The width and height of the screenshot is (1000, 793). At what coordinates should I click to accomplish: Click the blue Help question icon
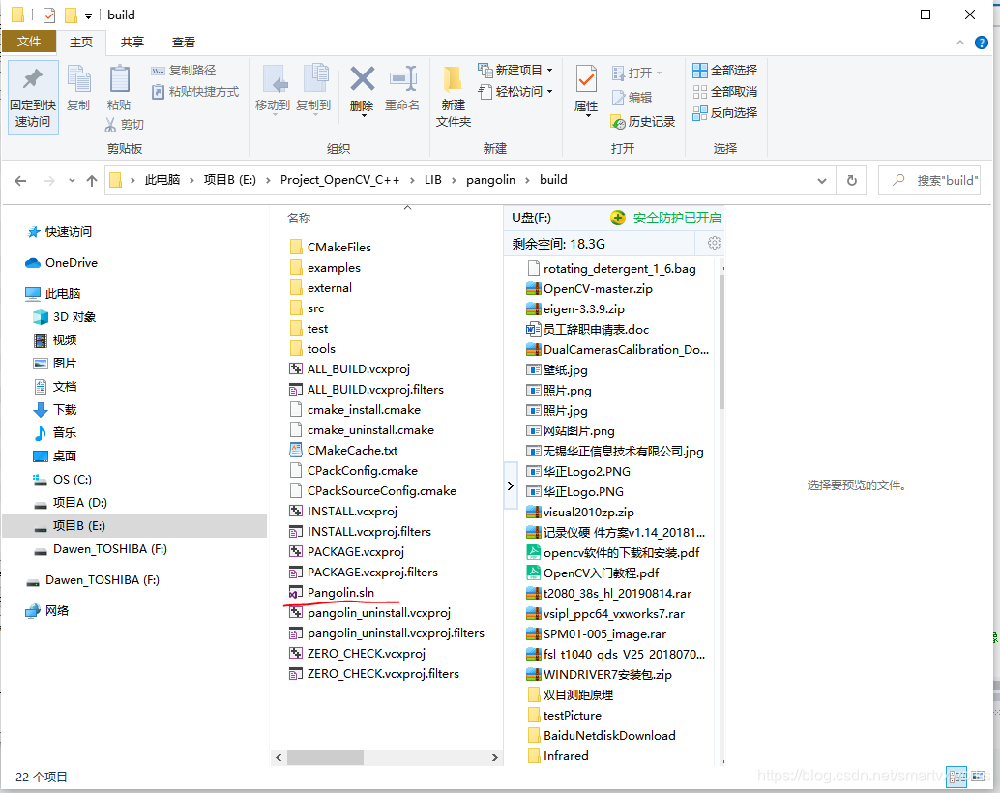pos(982,43)
